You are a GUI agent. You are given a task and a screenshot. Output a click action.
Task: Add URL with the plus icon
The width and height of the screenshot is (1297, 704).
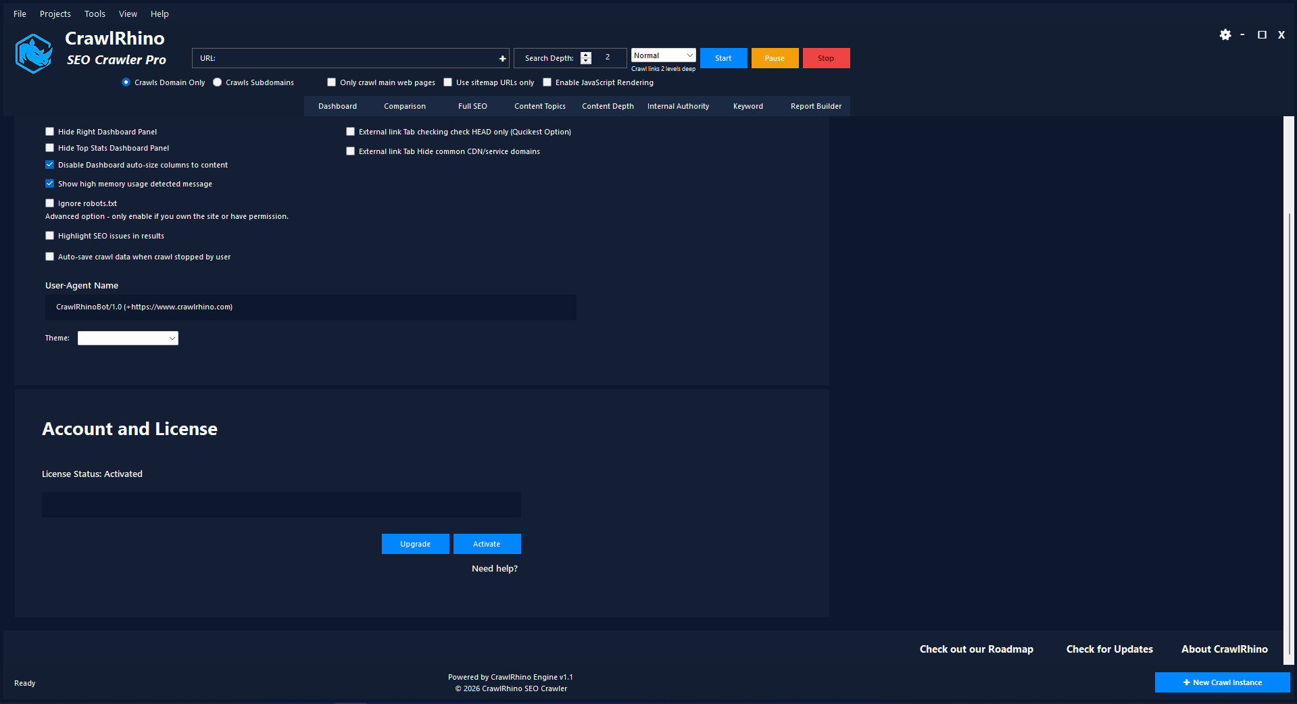(502, 58)
